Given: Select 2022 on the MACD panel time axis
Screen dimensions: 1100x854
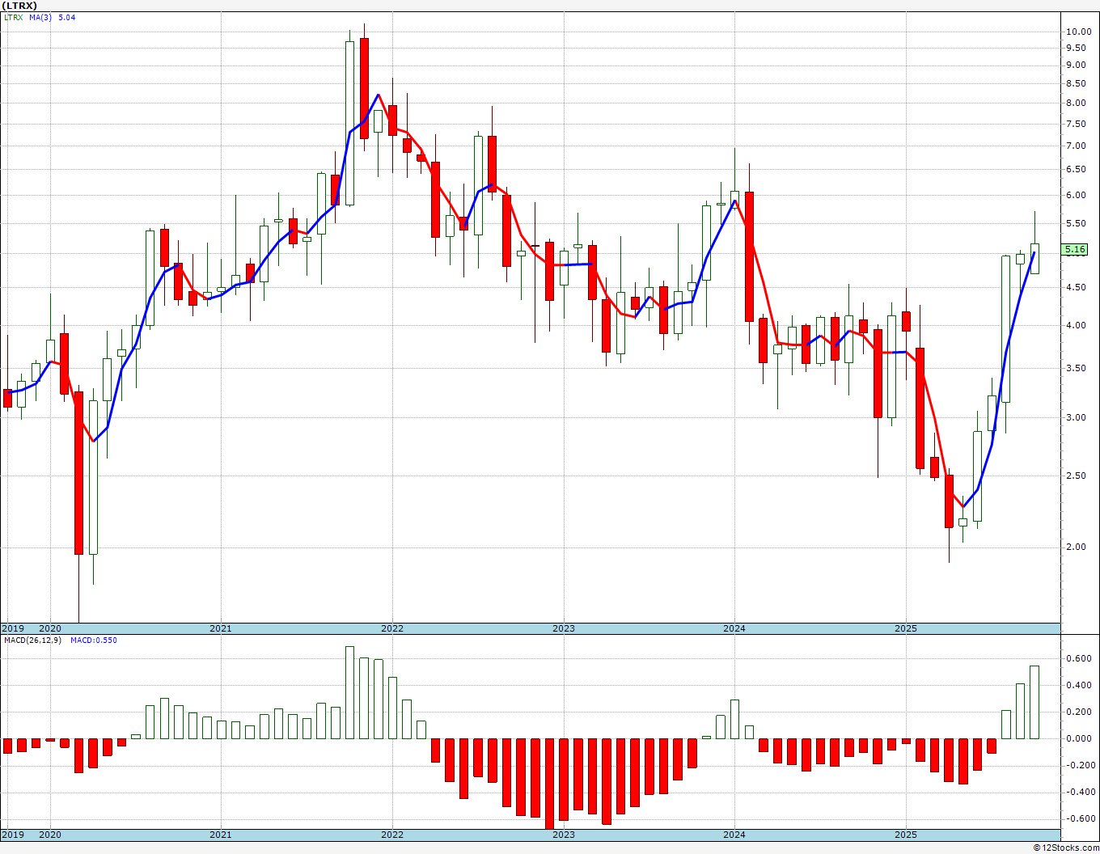Looking at the screenshot, I should pos(392,835).
